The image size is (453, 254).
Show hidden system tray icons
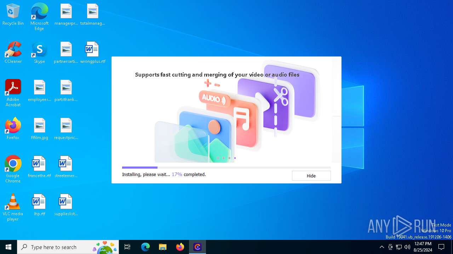point(382,247)
